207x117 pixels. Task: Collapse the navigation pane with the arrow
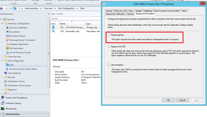49,14
